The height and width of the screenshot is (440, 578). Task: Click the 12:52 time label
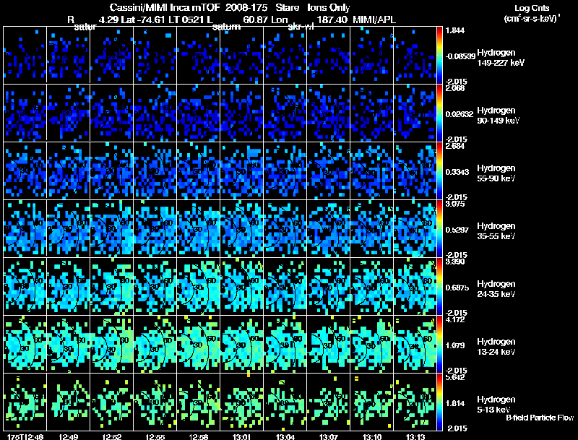pos(112,436)
